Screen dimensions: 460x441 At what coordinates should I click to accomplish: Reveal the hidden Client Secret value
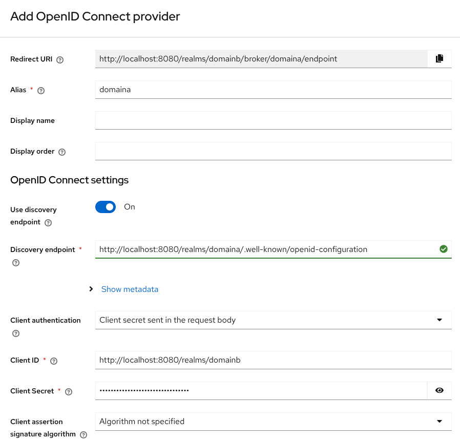439,390
